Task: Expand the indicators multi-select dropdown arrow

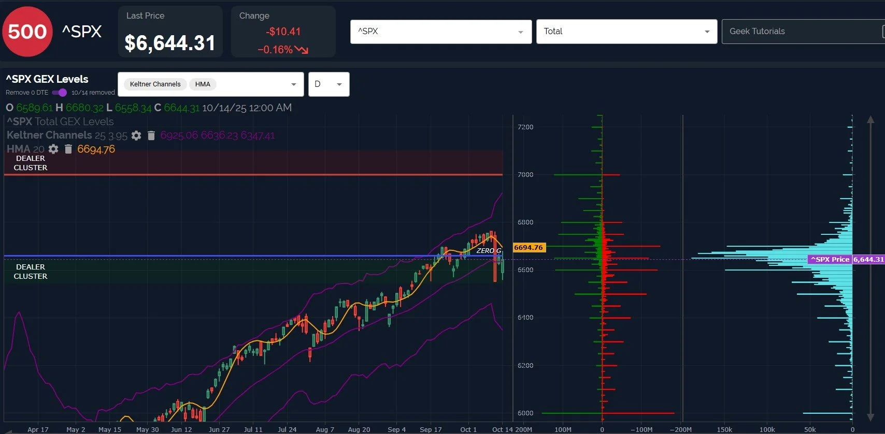Action: click(294, 84)
